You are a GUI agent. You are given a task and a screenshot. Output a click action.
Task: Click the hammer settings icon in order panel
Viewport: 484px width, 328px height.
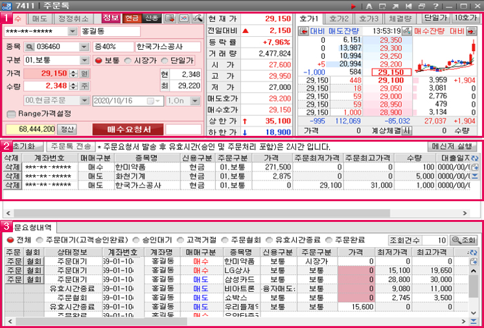(197, 18)
